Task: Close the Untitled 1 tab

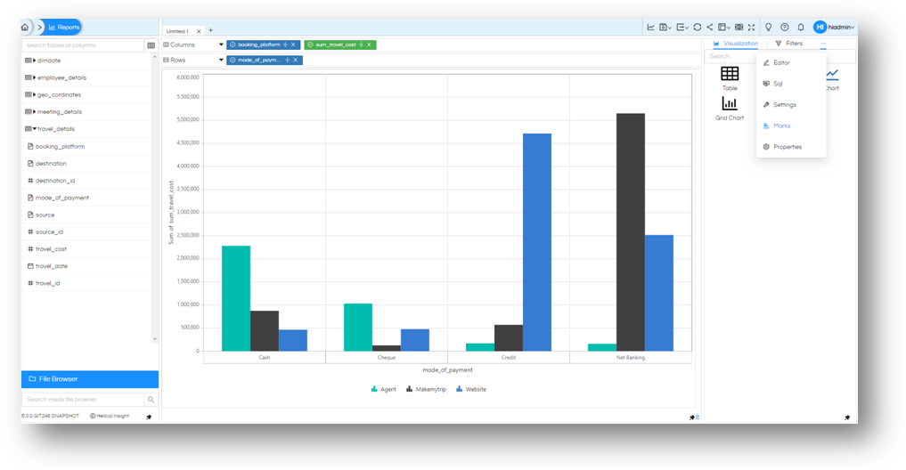Action: 199,31
